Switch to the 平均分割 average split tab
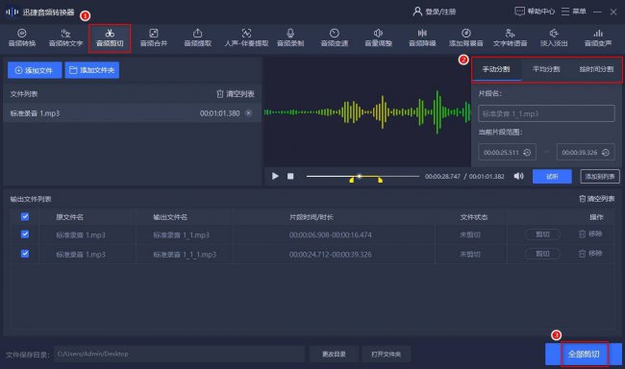This screenshot has width=625, height=369. (x=546, y=69)
